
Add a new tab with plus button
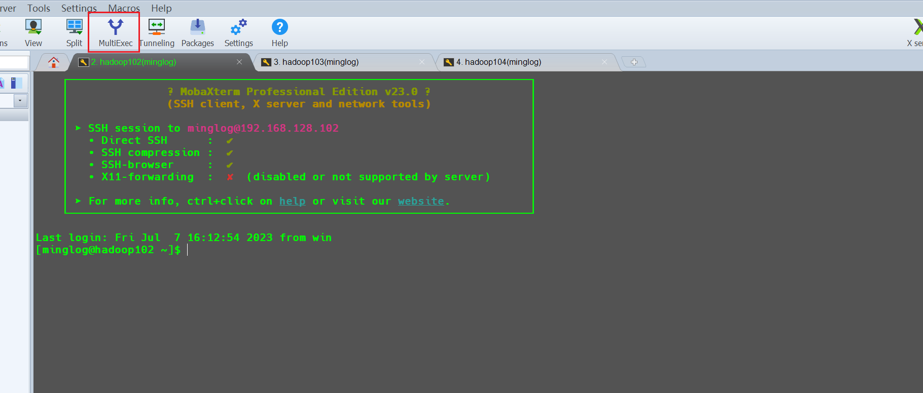tap(634, 62)
